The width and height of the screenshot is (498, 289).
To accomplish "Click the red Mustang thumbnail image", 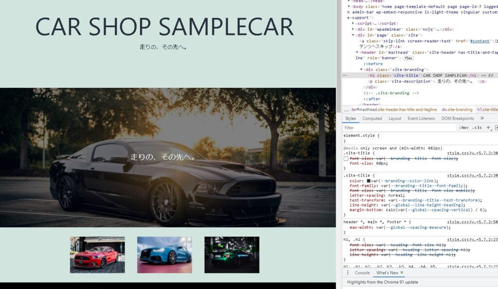I will click(97, 255).
